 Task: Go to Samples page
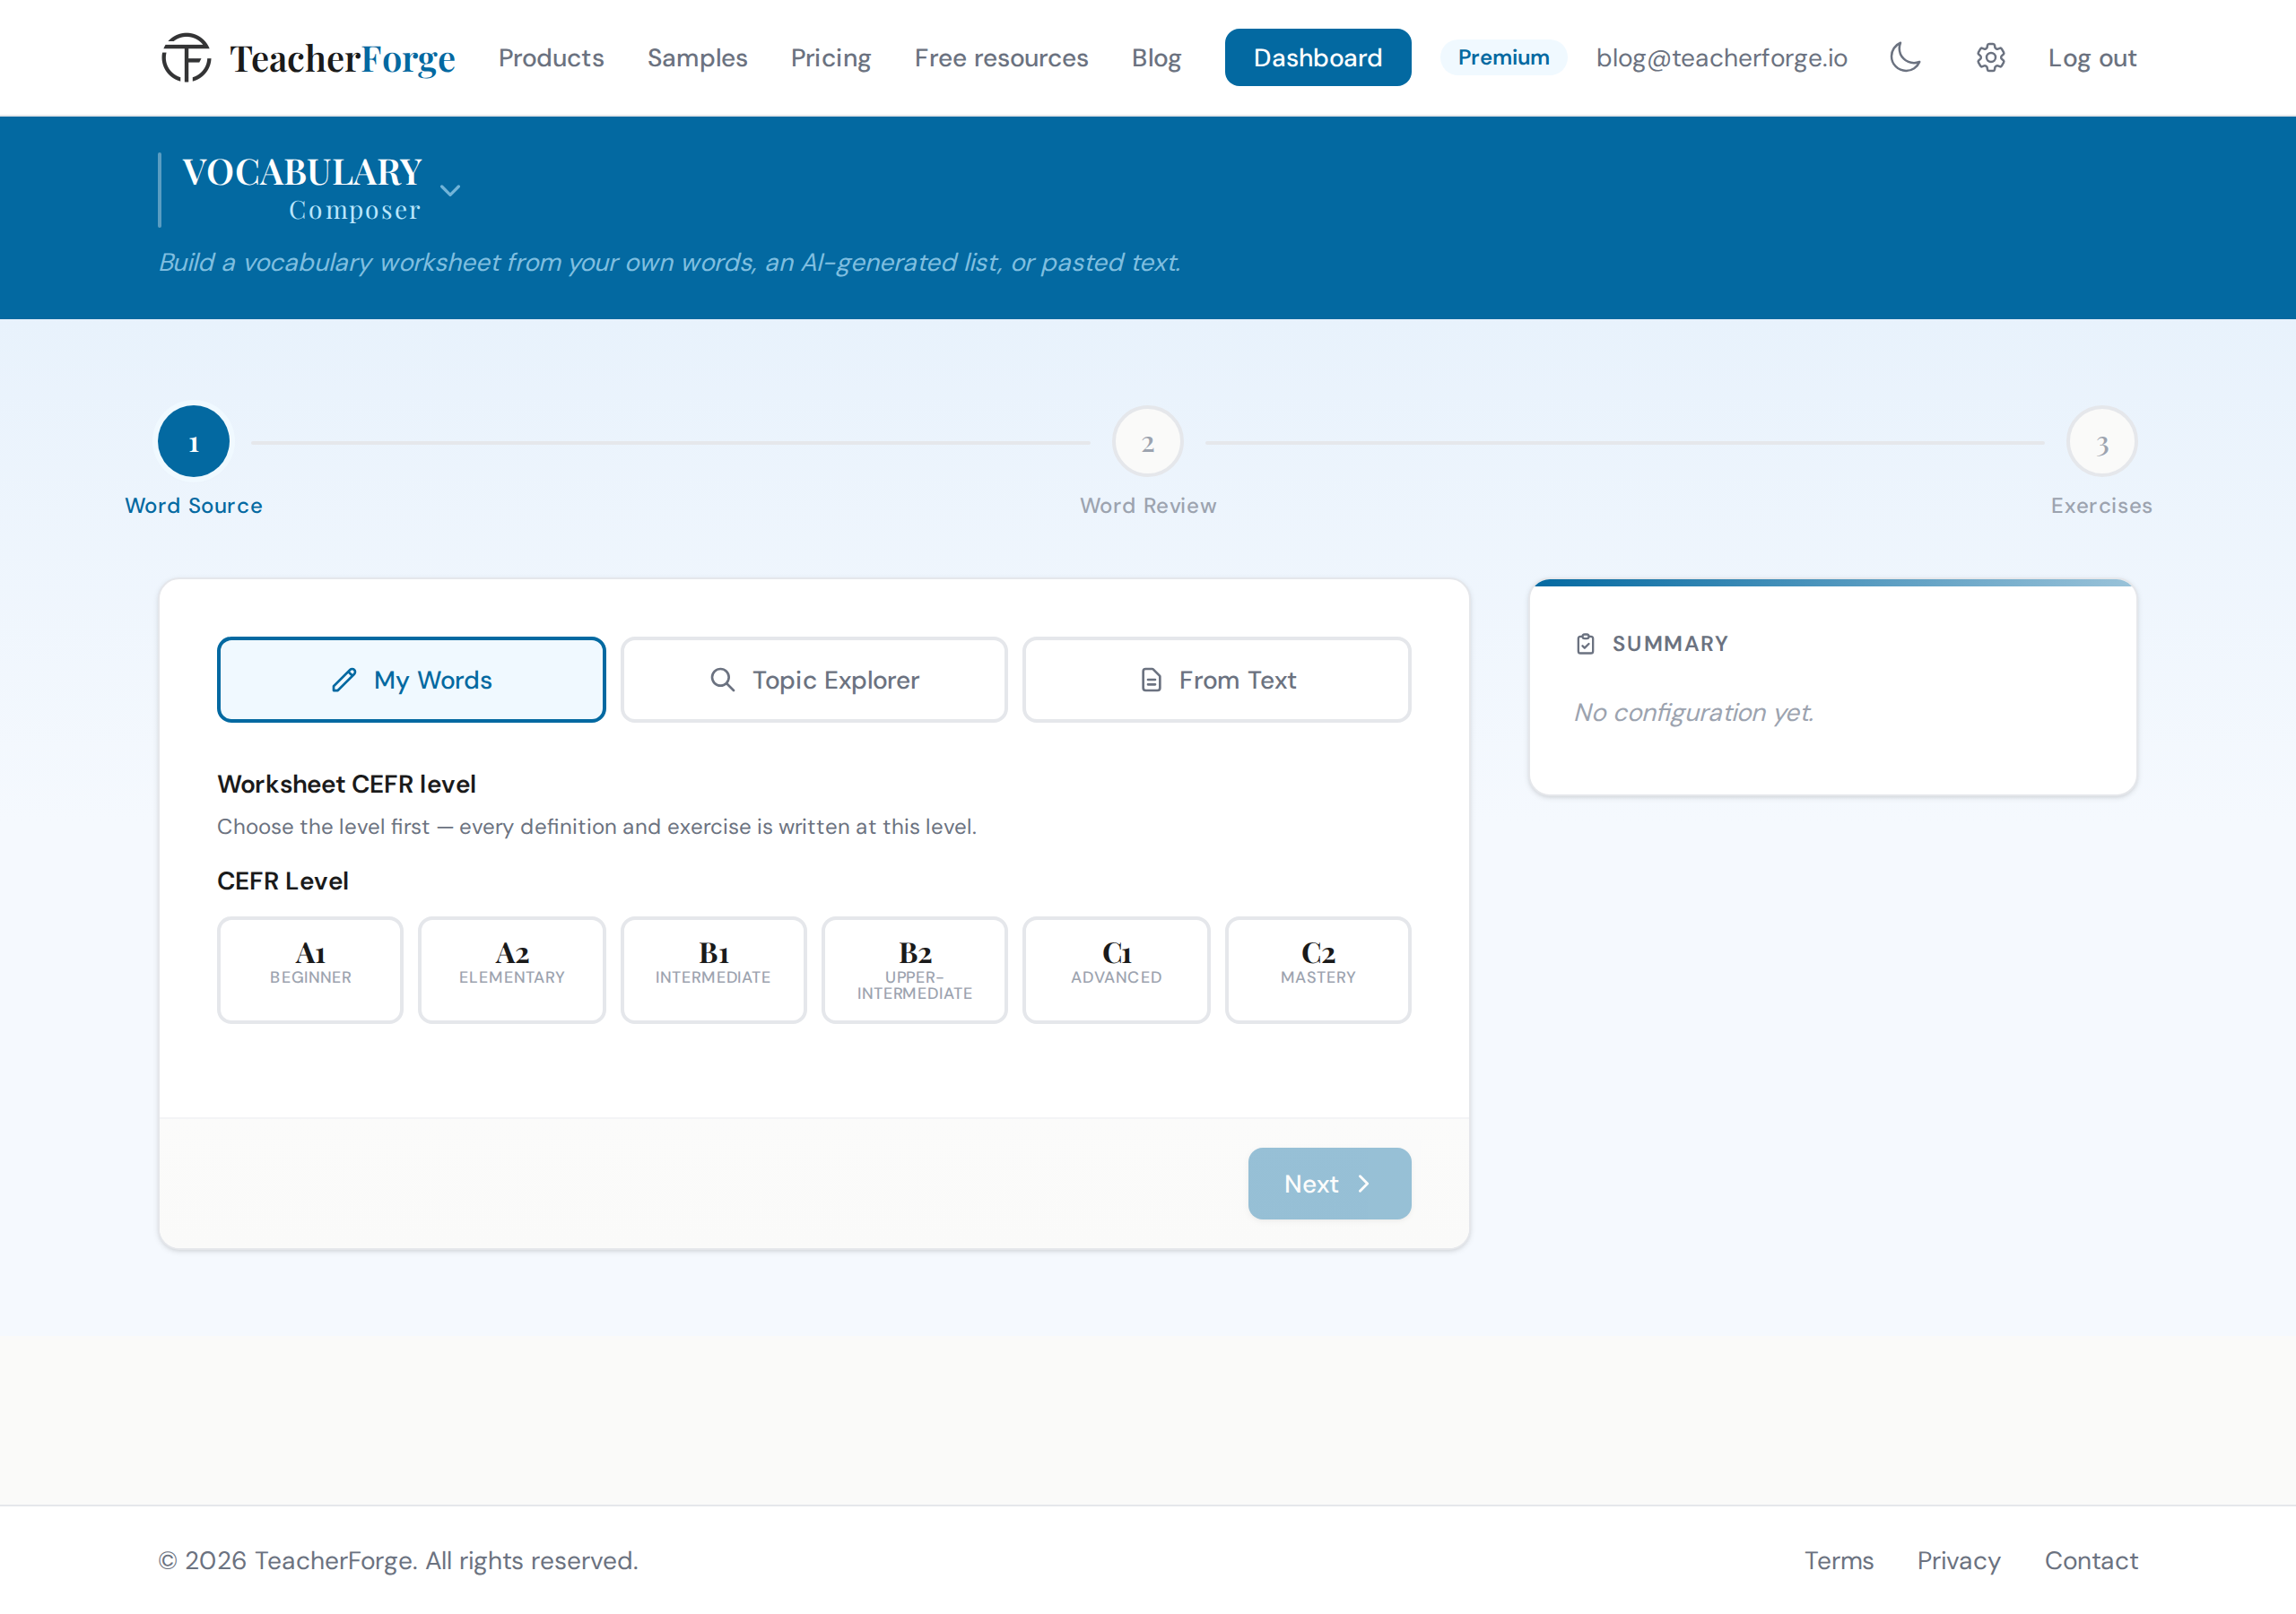[x=697, y=58]
